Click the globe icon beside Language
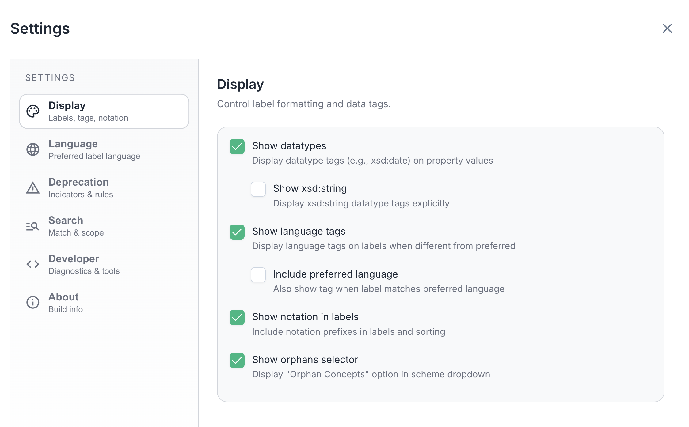 [33, 149]
